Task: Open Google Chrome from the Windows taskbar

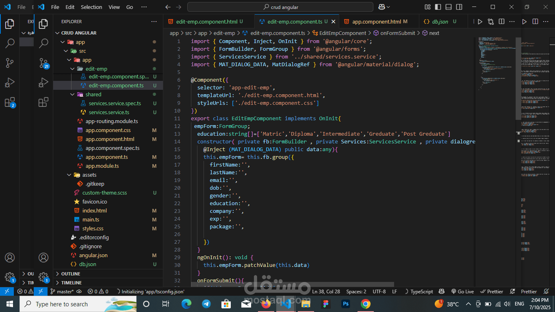Action: [x=365, y=304]
